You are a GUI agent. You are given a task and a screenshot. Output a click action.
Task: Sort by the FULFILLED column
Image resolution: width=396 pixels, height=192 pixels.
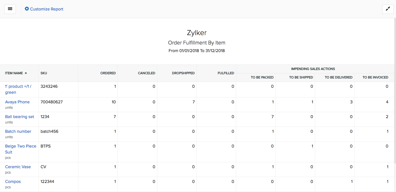point(226,73)
